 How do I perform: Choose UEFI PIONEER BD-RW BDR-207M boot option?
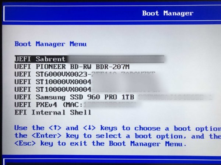tap(72, 67)
